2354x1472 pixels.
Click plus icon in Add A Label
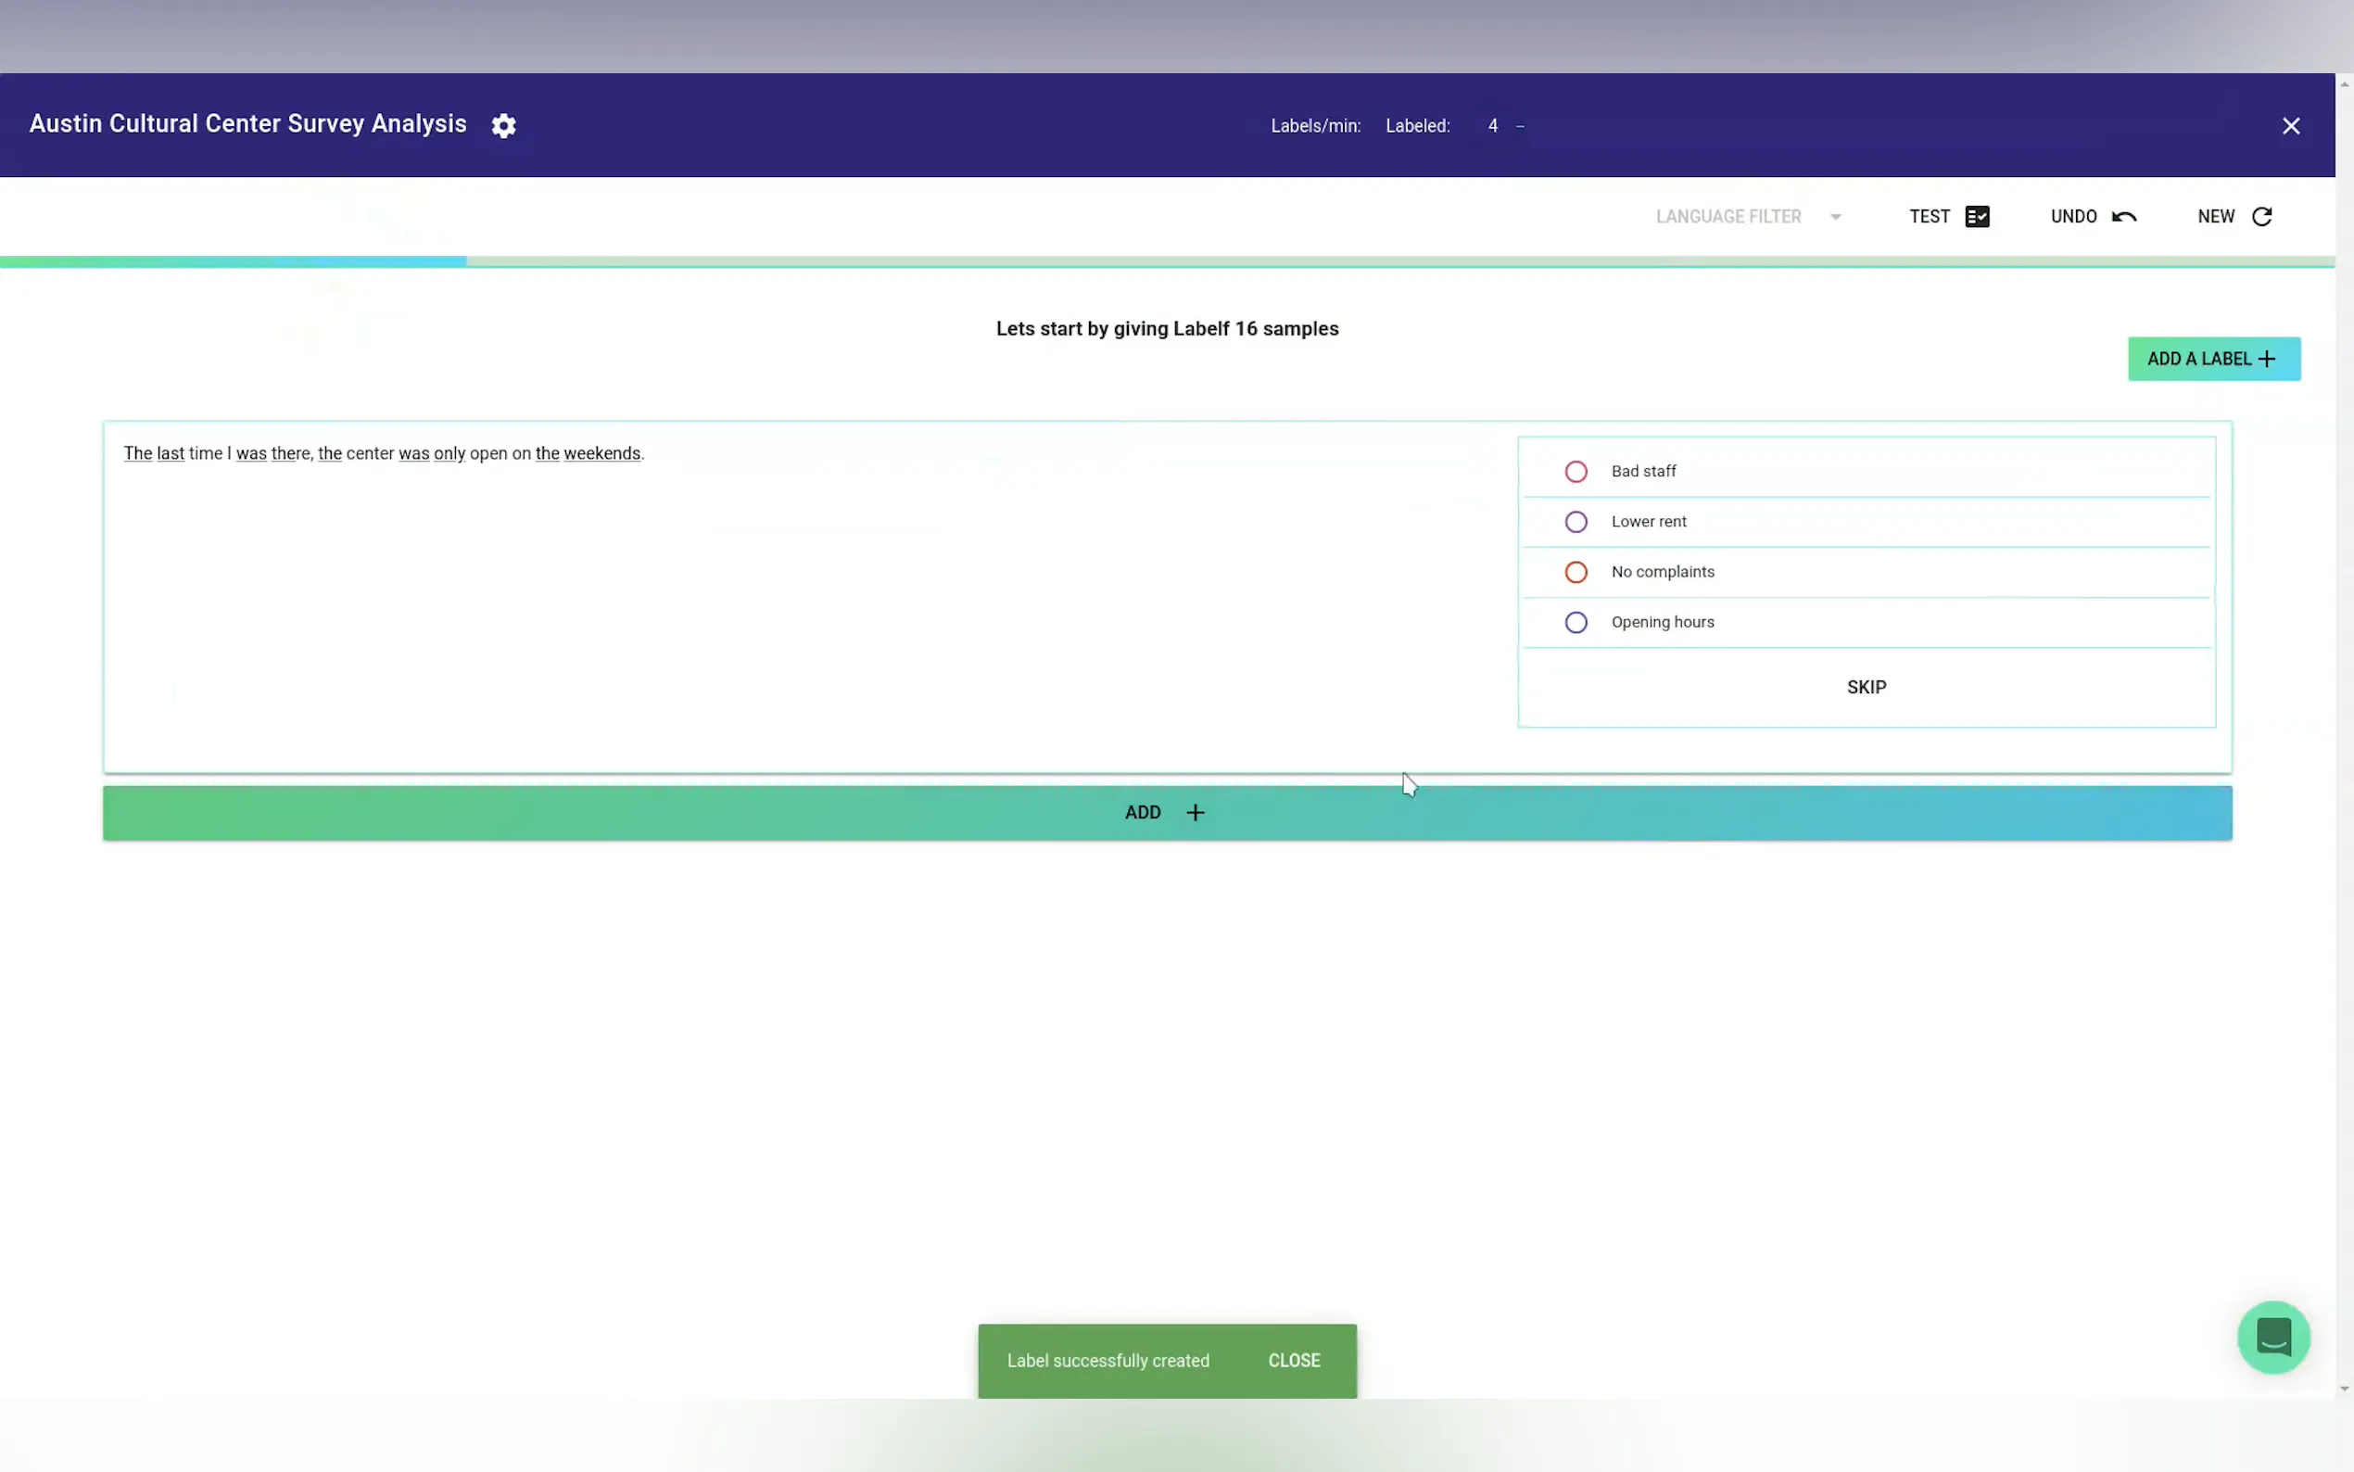2268,360
